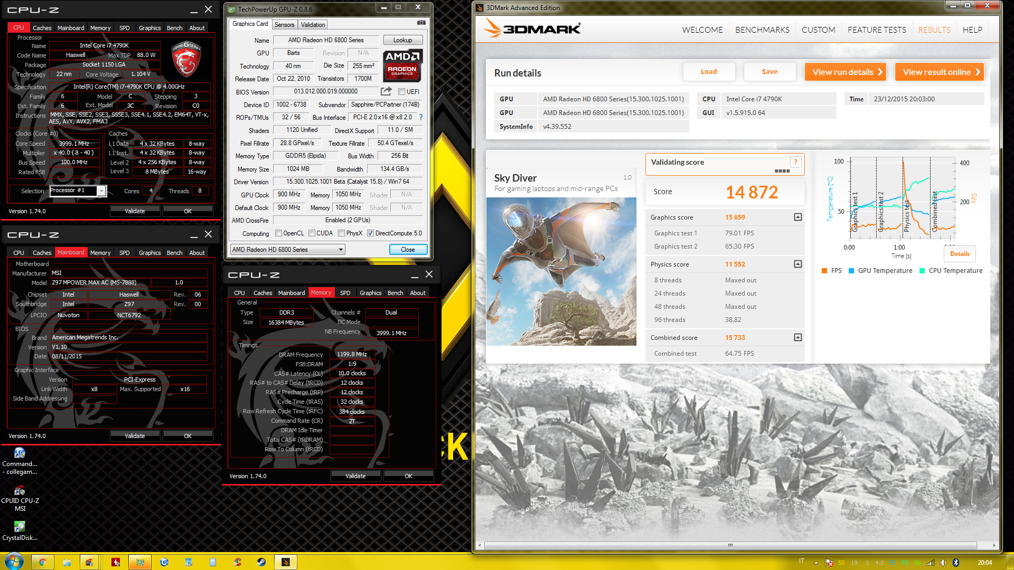This screenshot has height=570, width=1014.
Task: Toggle the CUDA checkbox
Action: (312, 233)
